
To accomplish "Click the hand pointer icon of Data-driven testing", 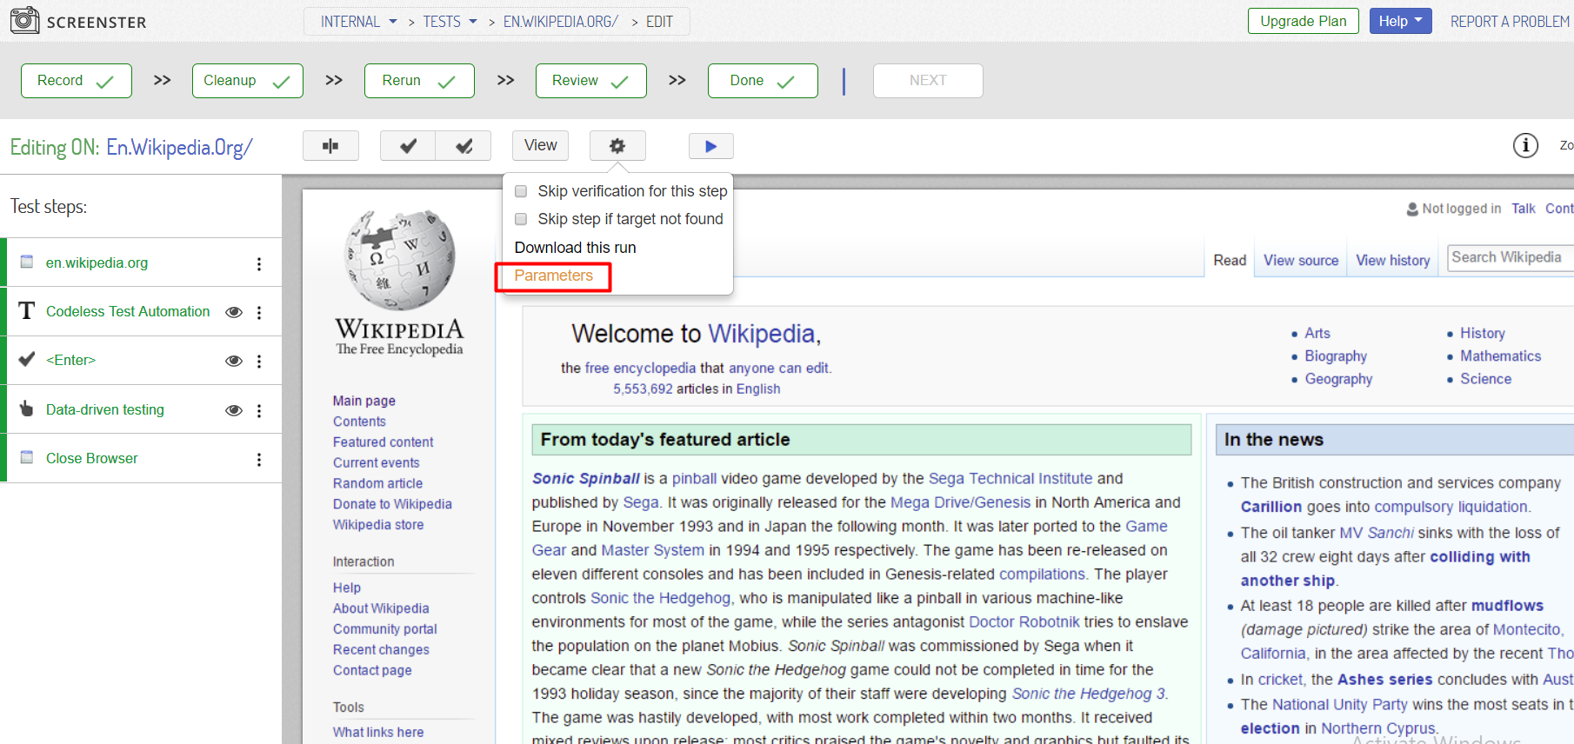I will click(27, 409).
